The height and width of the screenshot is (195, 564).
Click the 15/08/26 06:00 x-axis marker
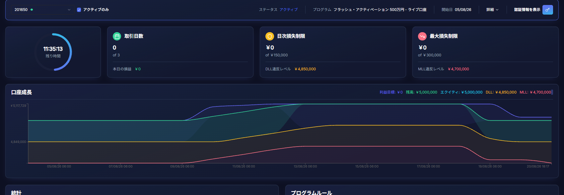coord(367,166)
